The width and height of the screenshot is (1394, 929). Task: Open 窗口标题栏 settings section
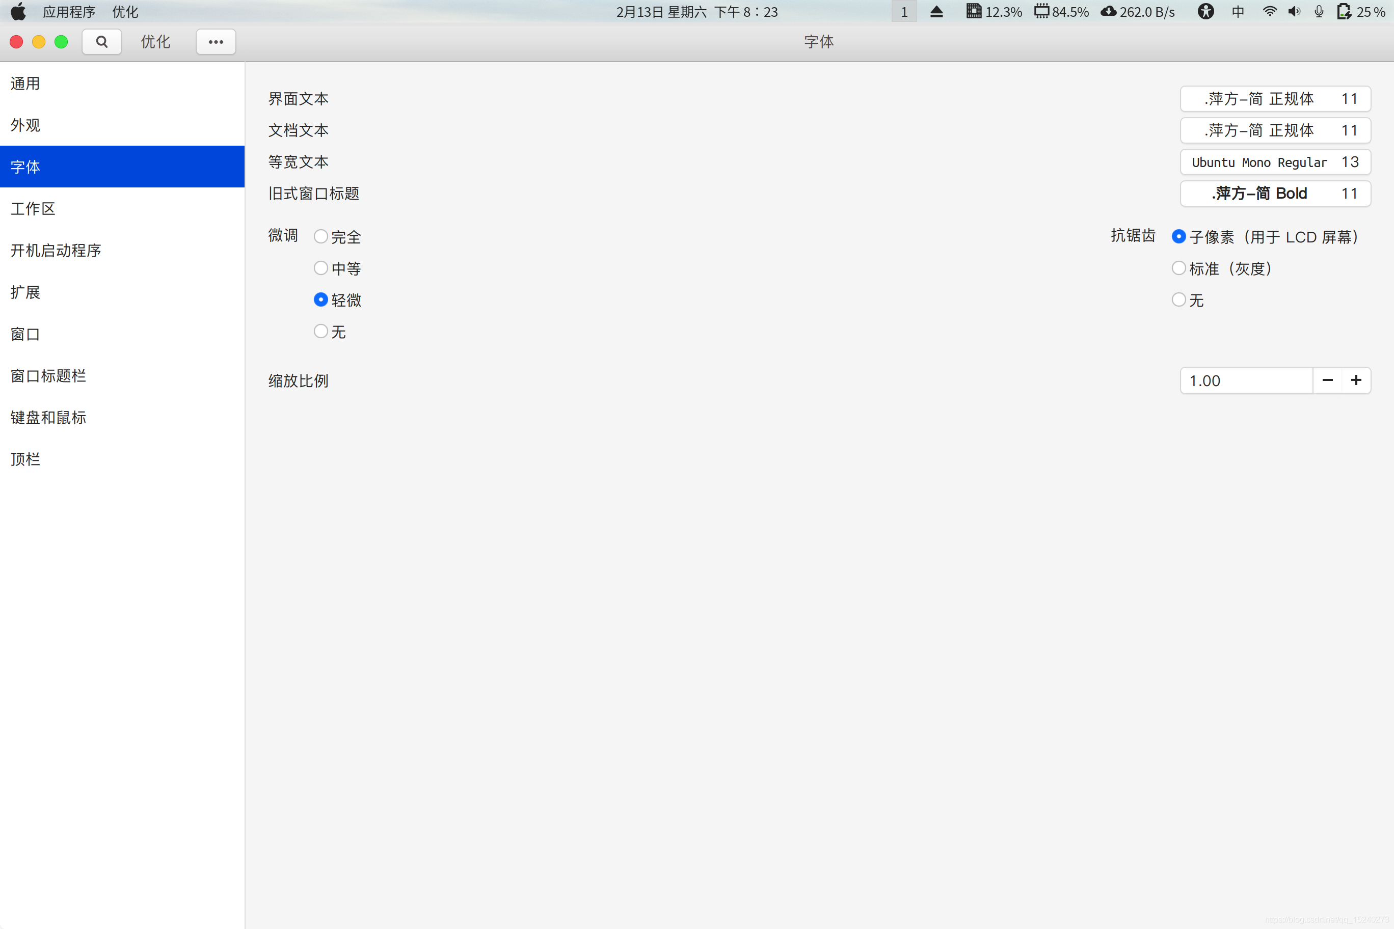click(122, 376)
